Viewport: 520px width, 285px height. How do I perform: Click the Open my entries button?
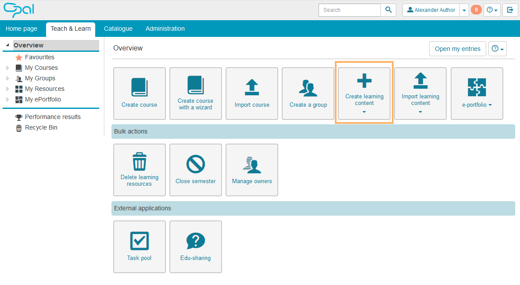click(x=457, y=49)
